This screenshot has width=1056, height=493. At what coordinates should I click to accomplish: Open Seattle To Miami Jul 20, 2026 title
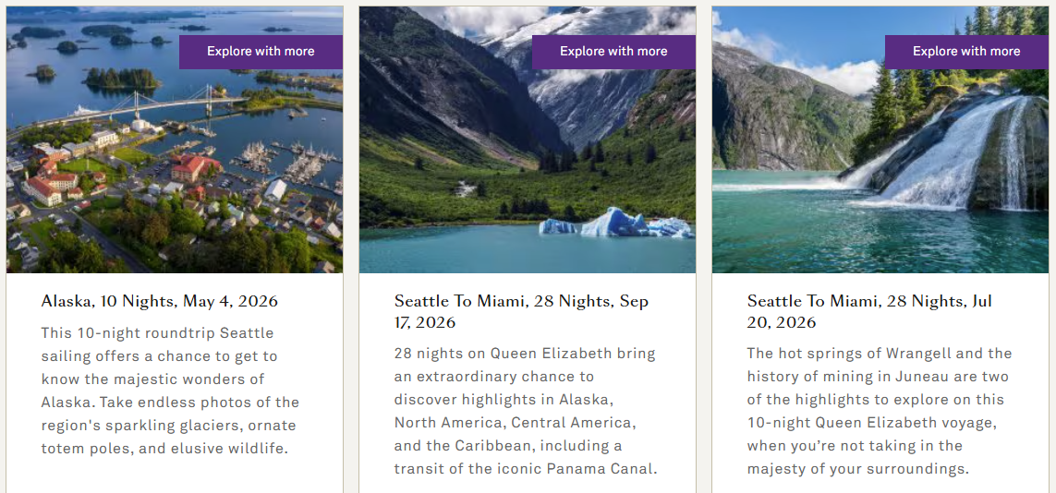click(869, 311)
